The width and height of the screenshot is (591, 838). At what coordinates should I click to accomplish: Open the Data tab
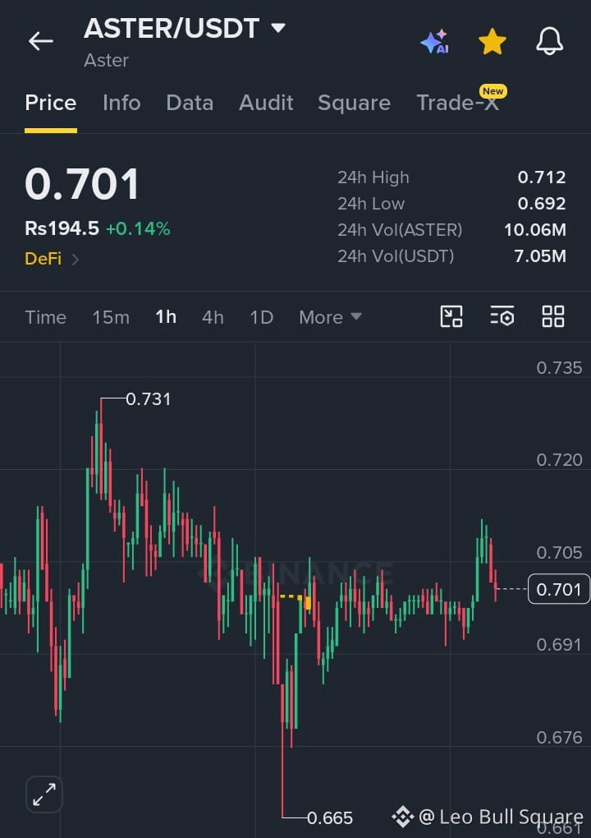190,103
